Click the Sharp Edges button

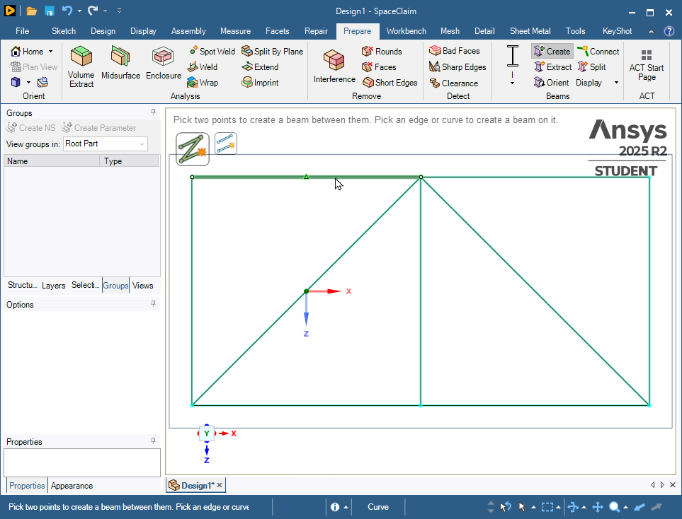pyautogui.click(x=457, y=67)
